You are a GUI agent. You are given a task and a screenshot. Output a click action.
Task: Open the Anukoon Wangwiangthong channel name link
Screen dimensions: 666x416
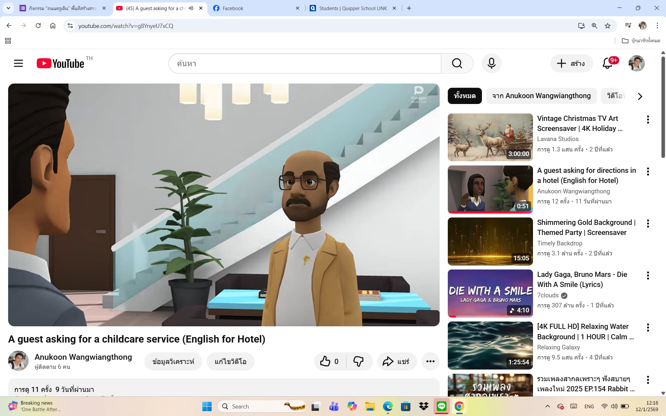(x=83, y=357)
